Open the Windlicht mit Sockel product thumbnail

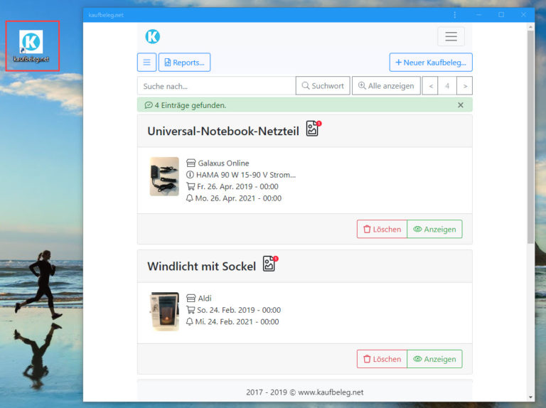click(x=164, y=311)
